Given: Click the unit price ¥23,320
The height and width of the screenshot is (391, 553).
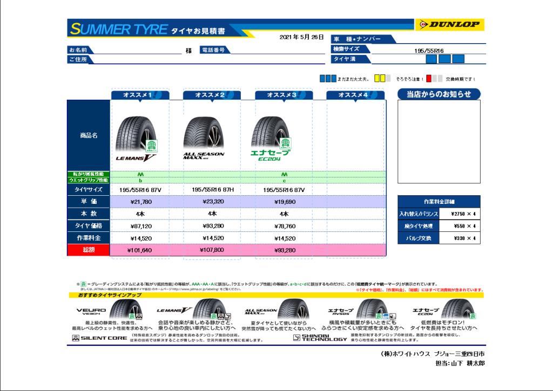Looking at the screenshot, I should click(213, 202).
